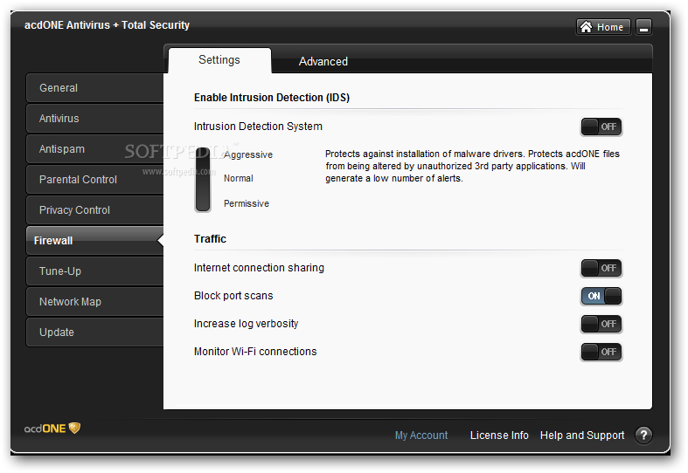Viewport: 688px width, 473px height.
Task: Click the IDS sensitivity slider
Action: [203, 179]
